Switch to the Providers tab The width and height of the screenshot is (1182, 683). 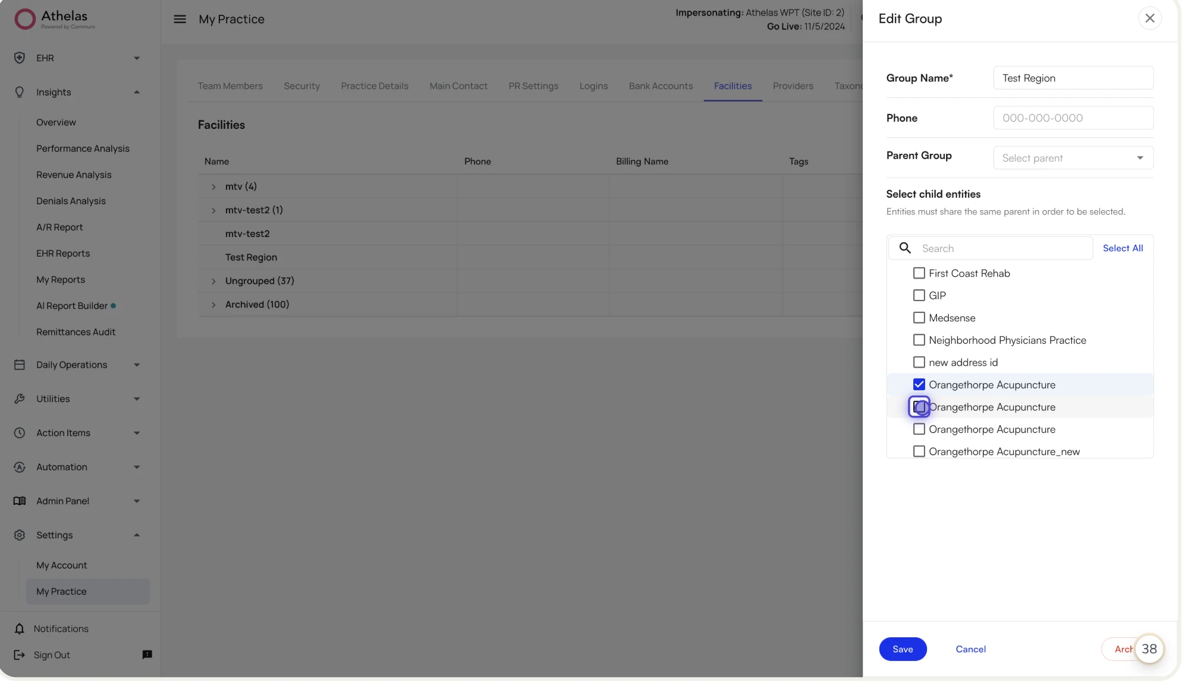coord(793,86)
